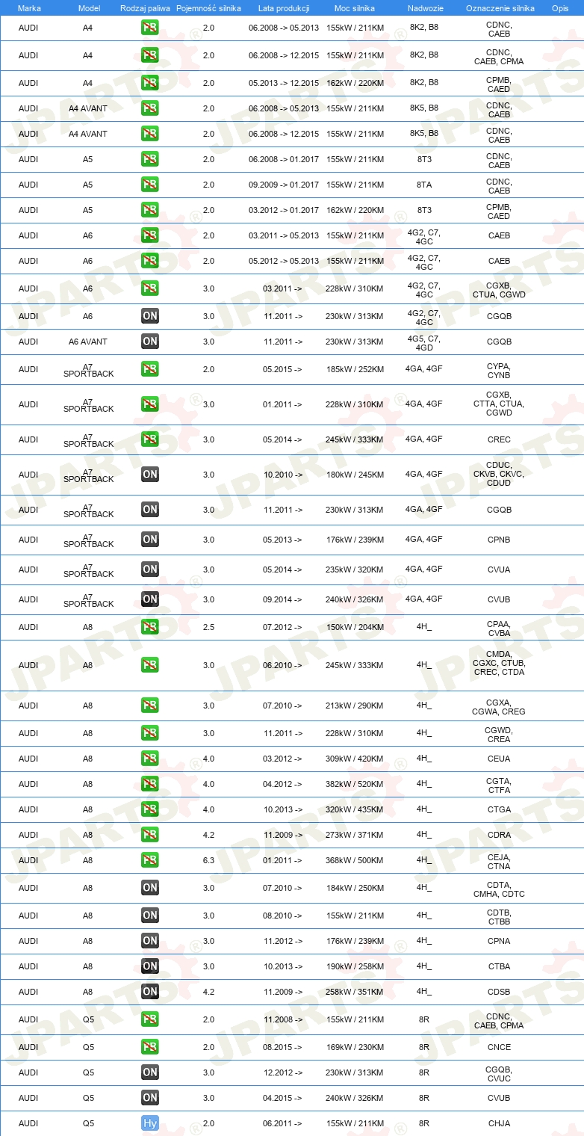Click petrol icon in A8 CEUA row
Viewport: 584px width, 1136px height.
(150, 759)
